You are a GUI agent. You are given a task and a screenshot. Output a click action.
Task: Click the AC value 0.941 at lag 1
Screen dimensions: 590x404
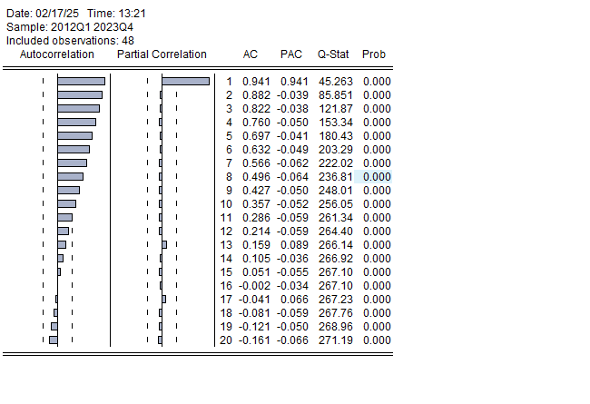tap(256, 82)
